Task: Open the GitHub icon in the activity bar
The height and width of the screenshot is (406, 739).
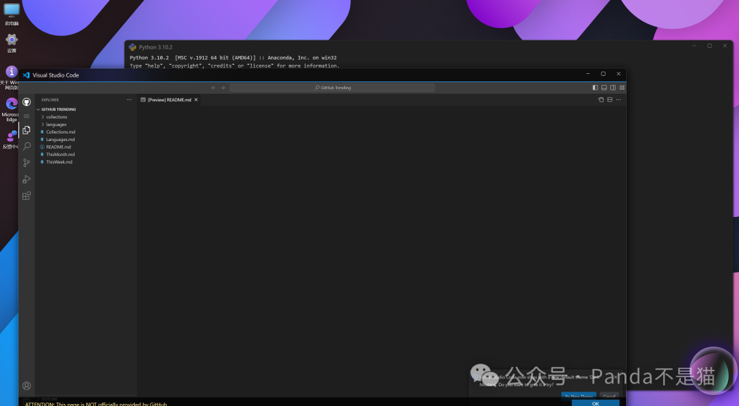Action: (27, 102)
